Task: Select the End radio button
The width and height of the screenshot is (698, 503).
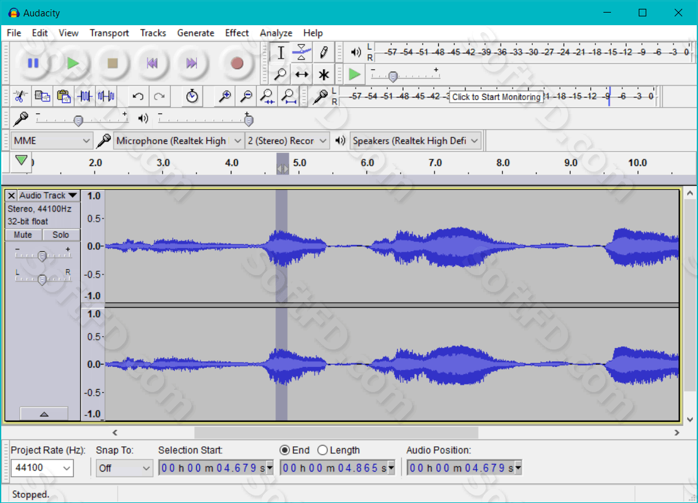Action: 284,450
